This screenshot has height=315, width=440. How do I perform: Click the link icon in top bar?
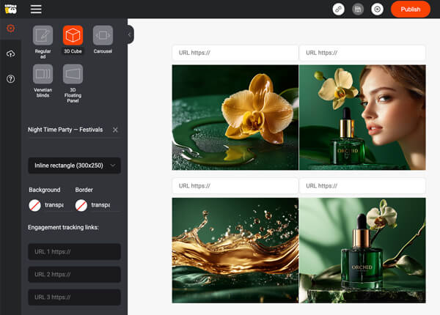[x=338, y=10]
